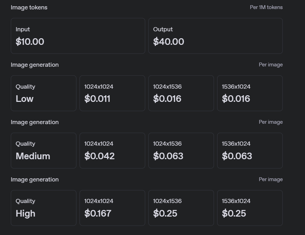Click the Image tokens section heading
The height and width of the screenshot is (235, 305).
coord(29,7)
